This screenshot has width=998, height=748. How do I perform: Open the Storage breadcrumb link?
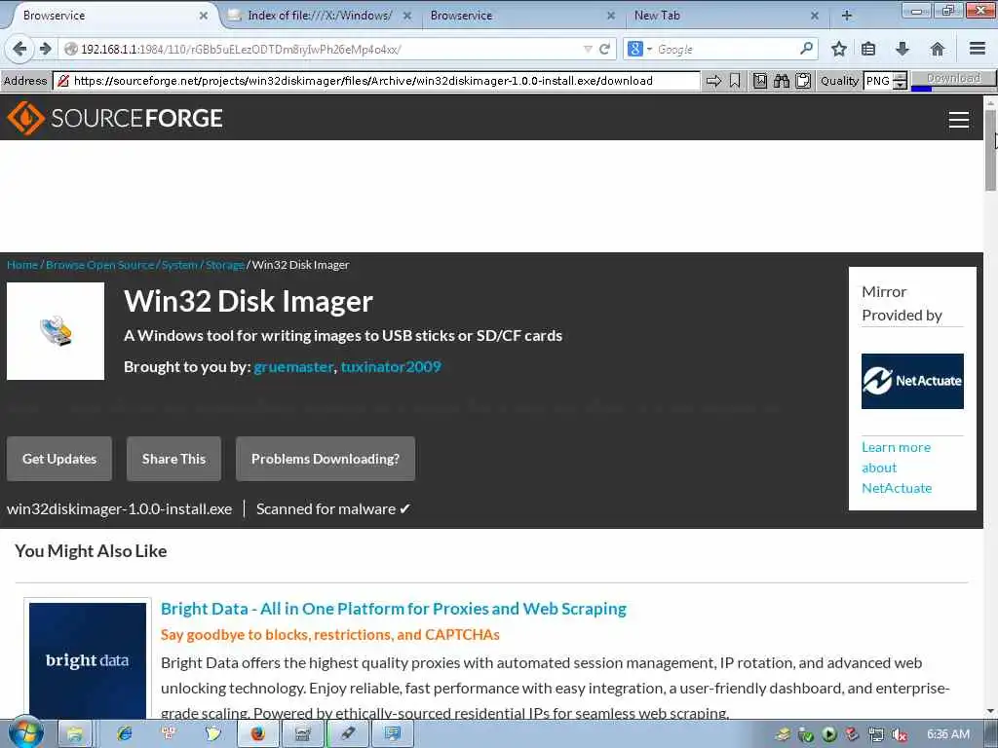(x=224, y=265)
